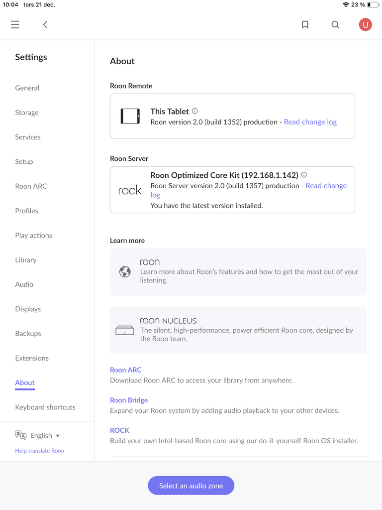This screenshot has width=382, height=510.
Task: Open Roon ARC settings
Action: click(31, 186)
